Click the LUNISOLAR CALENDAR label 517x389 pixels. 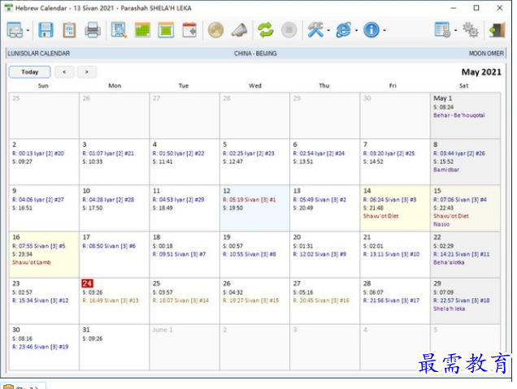tap(38, 54)
